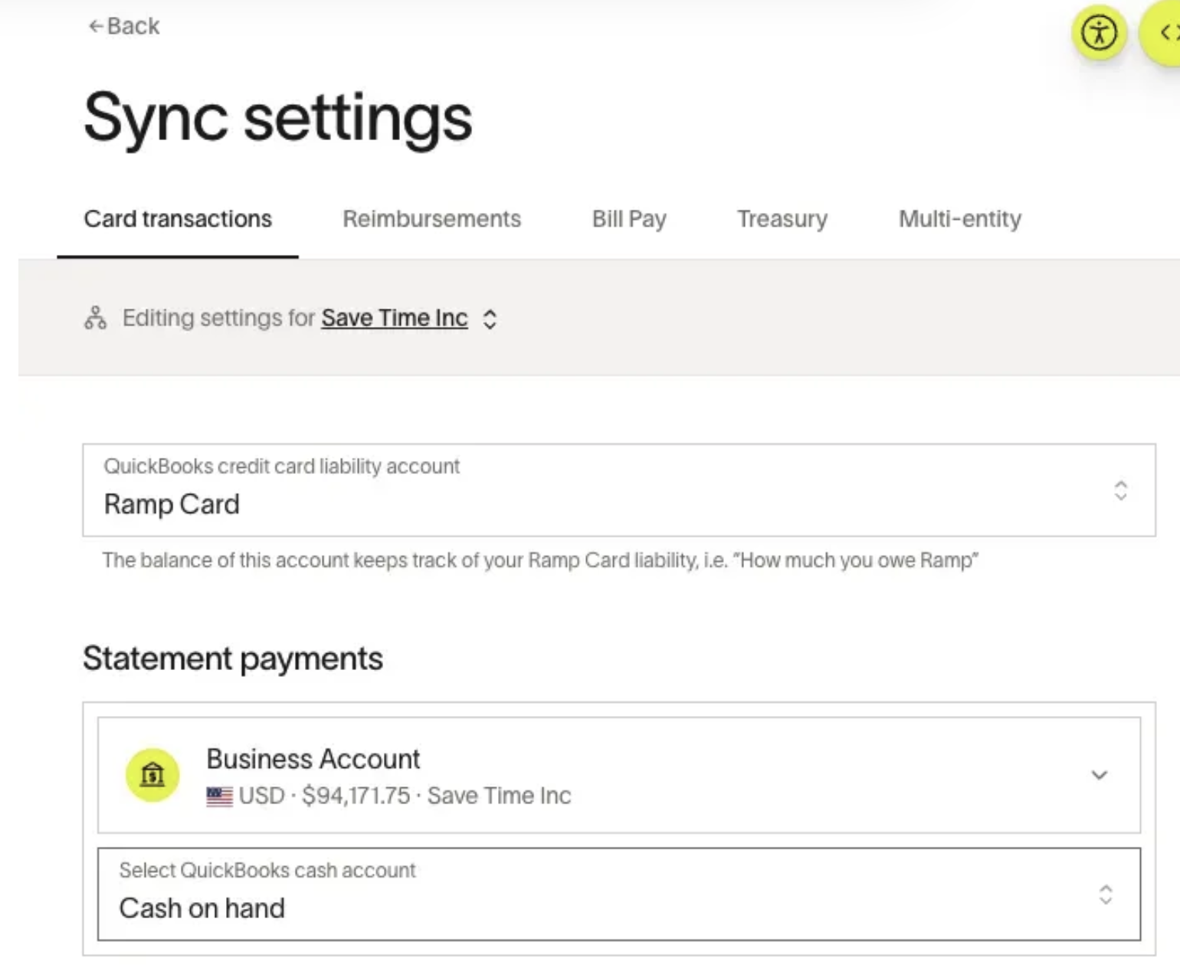Open the Bill Pay tab
The image size is (1180, 971).
tap(629, 219)
